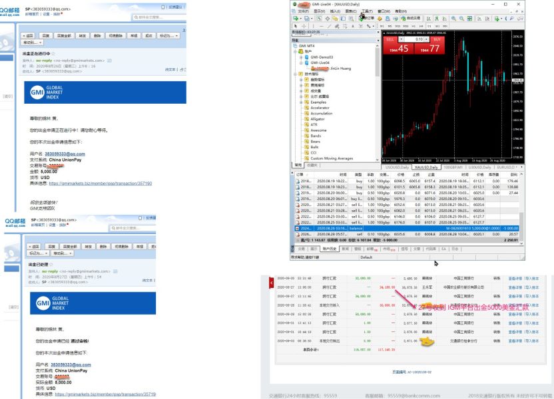554x399 pixels.
Task: Select the arrow cursor tool in MT4
Action: [296, 26]
